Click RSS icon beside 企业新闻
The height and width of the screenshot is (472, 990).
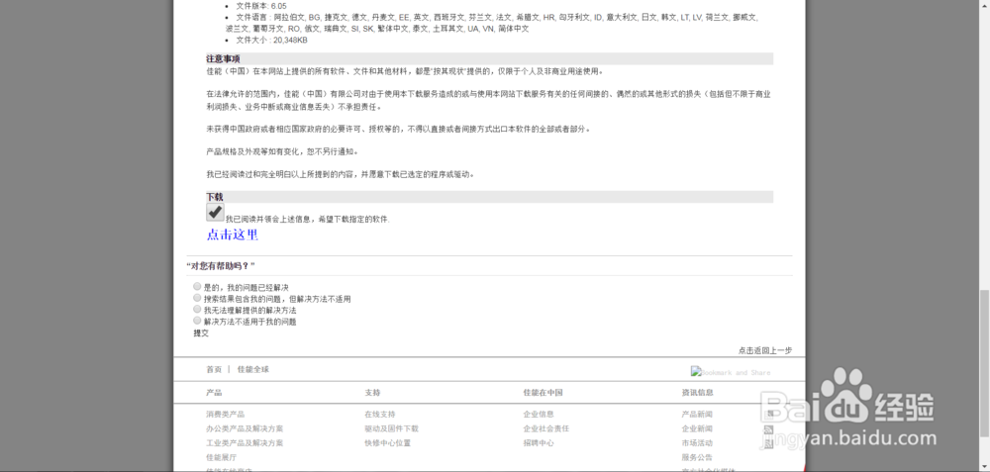(768, 429)
